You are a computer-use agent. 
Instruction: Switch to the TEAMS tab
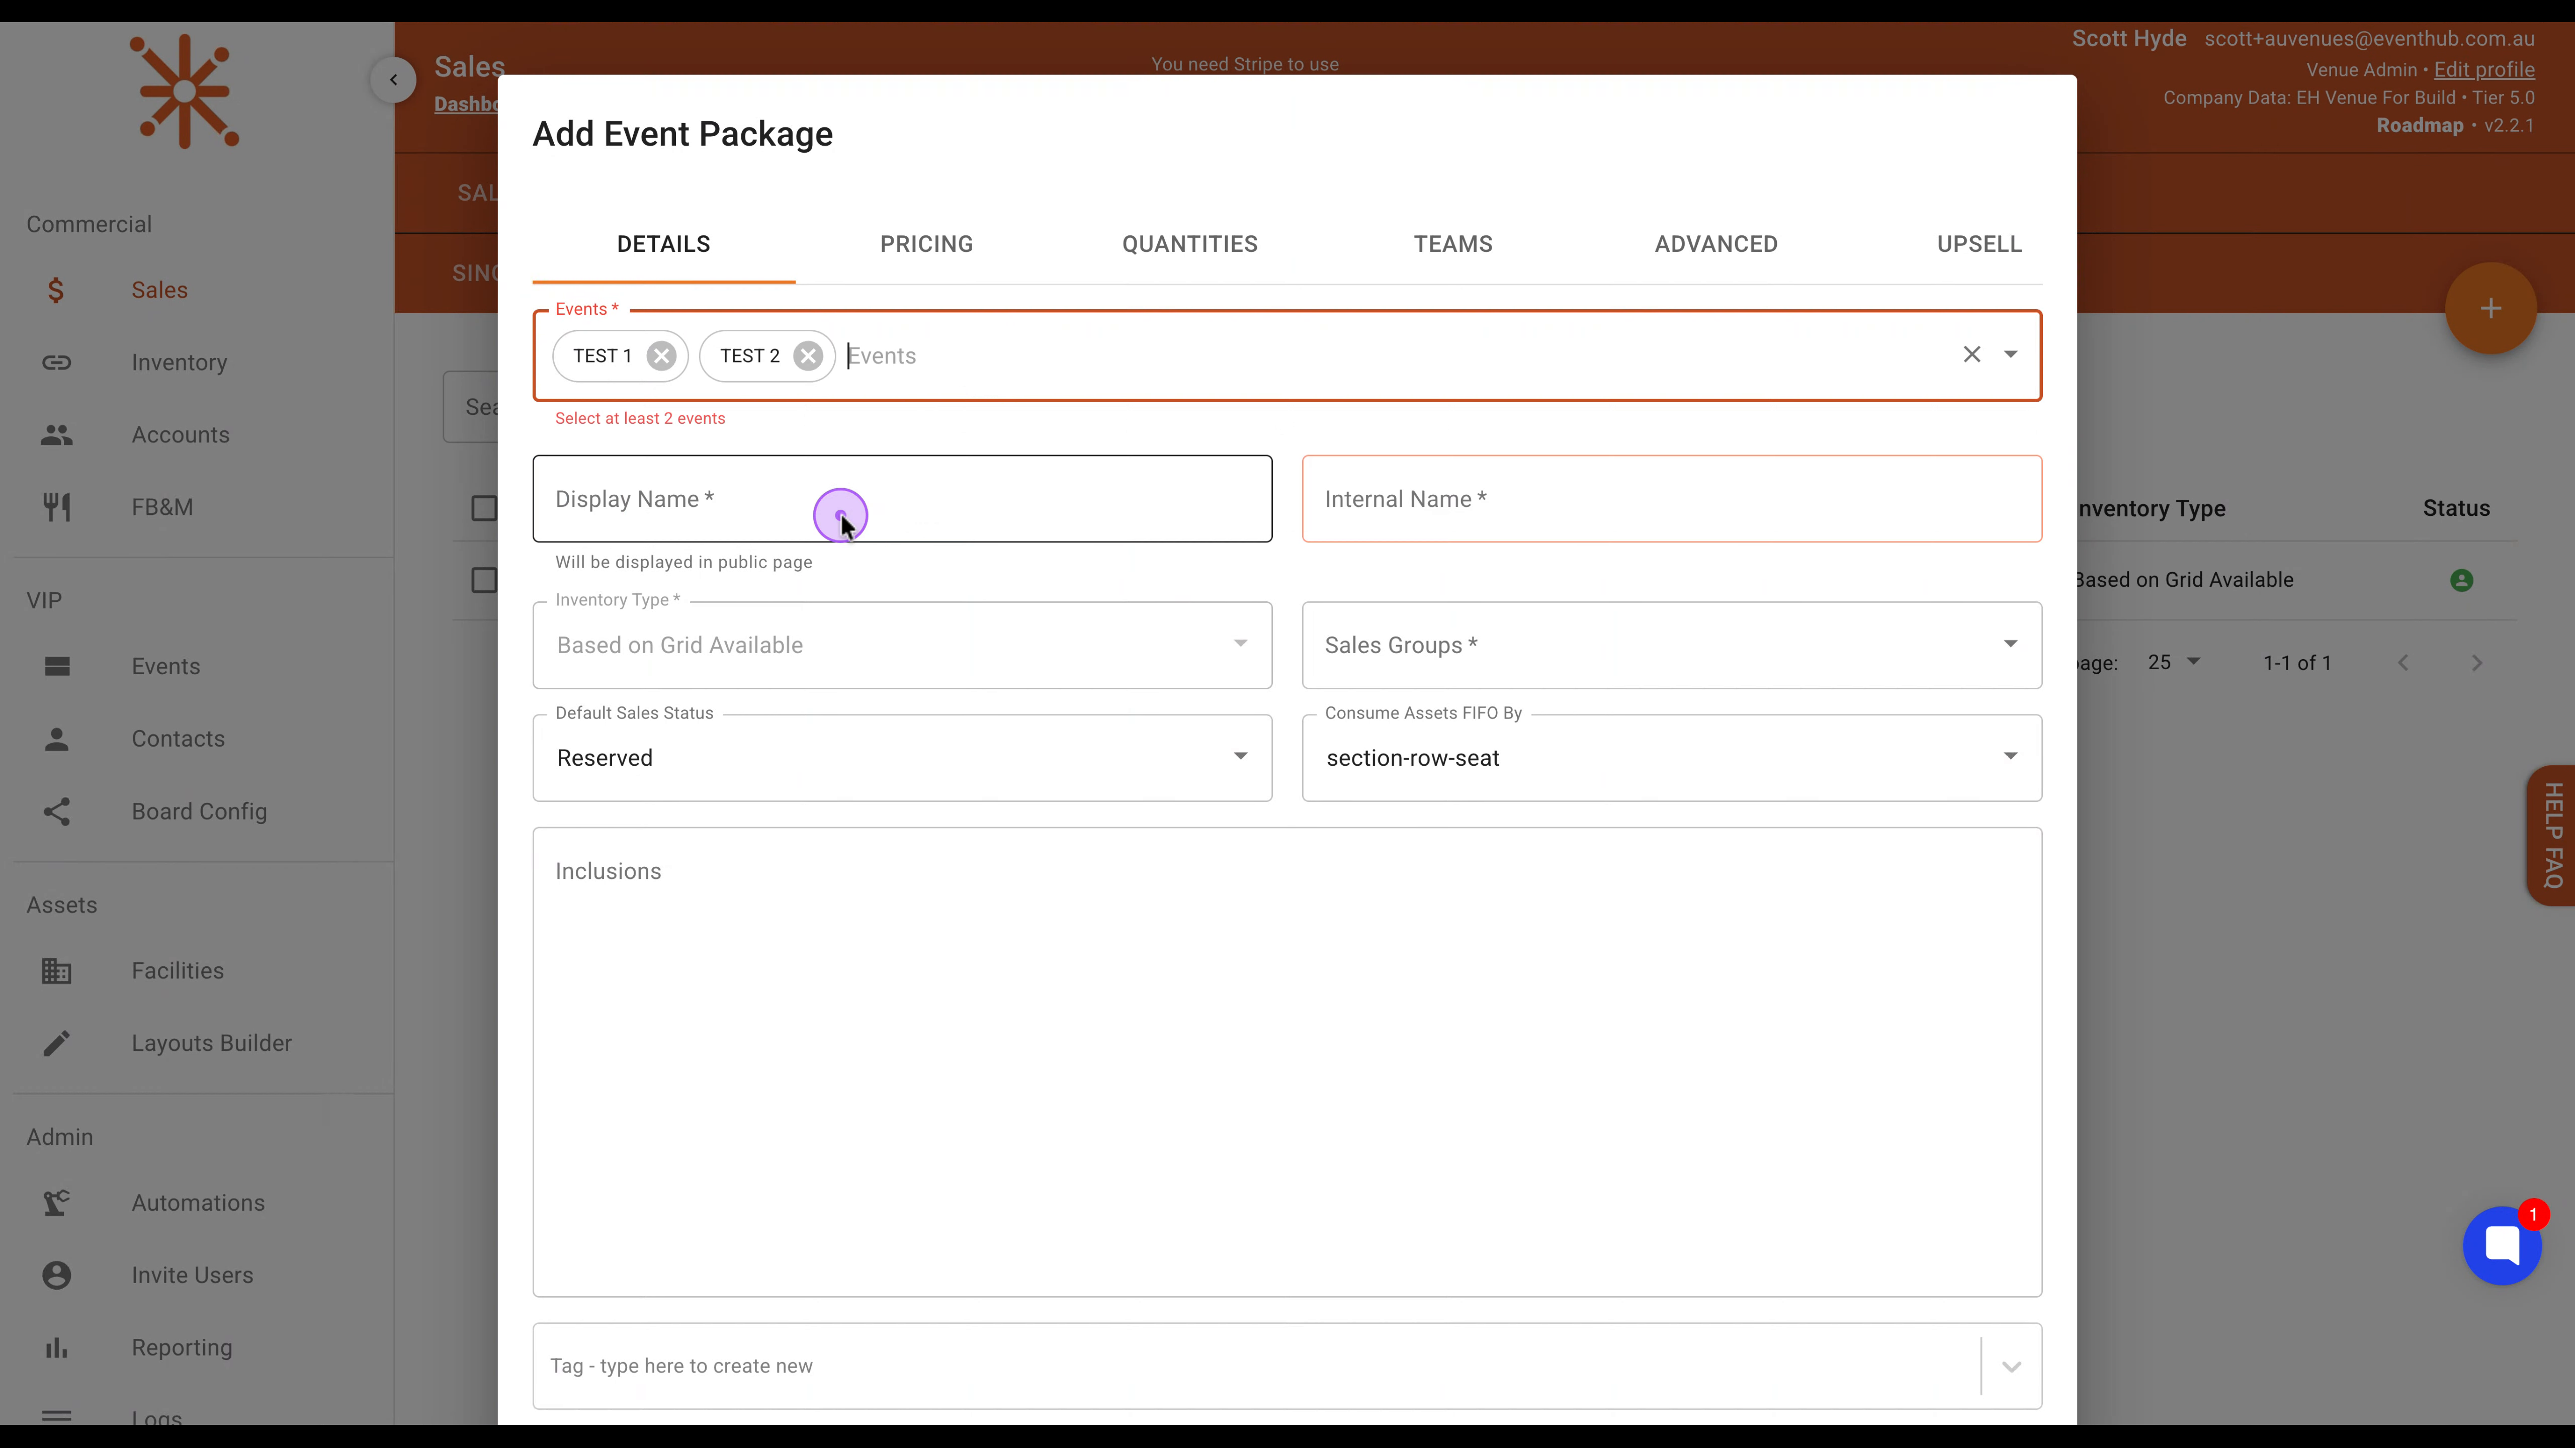point(1452,244)
